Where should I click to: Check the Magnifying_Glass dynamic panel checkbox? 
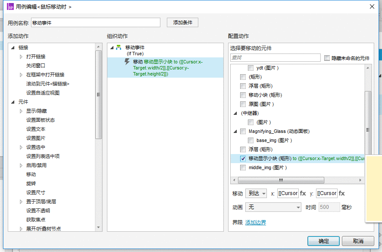pos(243,131)
